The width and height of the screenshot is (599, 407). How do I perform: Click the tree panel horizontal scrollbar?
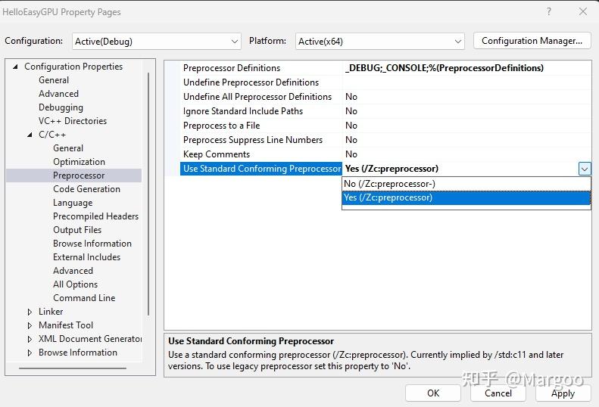point(73,368)
